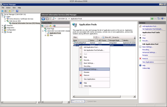This screenshot has height=107, width=167.
Task: Click Set Application Pool Defaults link in Actions
Action: (x=152, y=29)
